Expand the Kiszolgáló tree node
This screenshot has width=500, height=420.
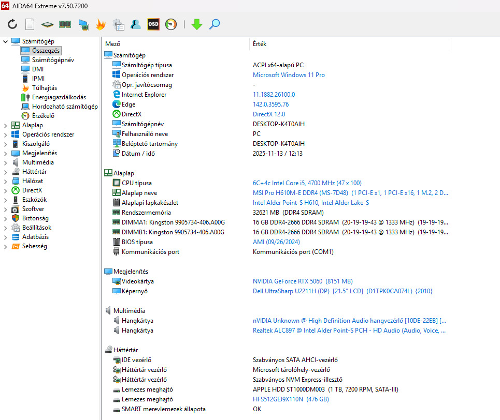5,144
